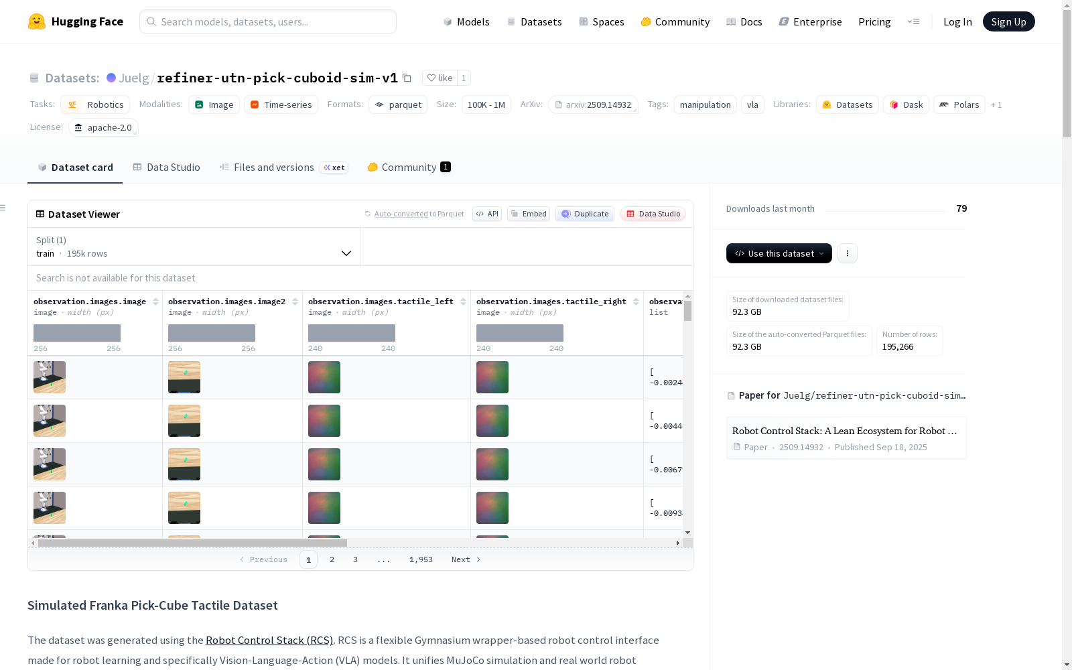
Task: Click the Duplicate button
Action: pyautogui.click(x=585, y=214)
